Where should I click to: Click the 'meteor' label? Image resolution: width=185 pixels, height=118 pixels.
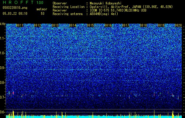tap(42, 9)
